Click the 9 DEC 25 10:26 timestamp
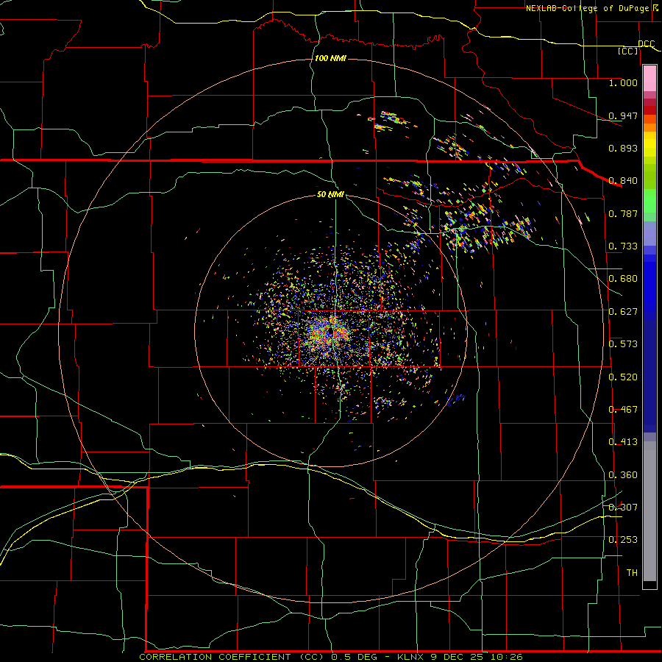 tap(477, 657)
